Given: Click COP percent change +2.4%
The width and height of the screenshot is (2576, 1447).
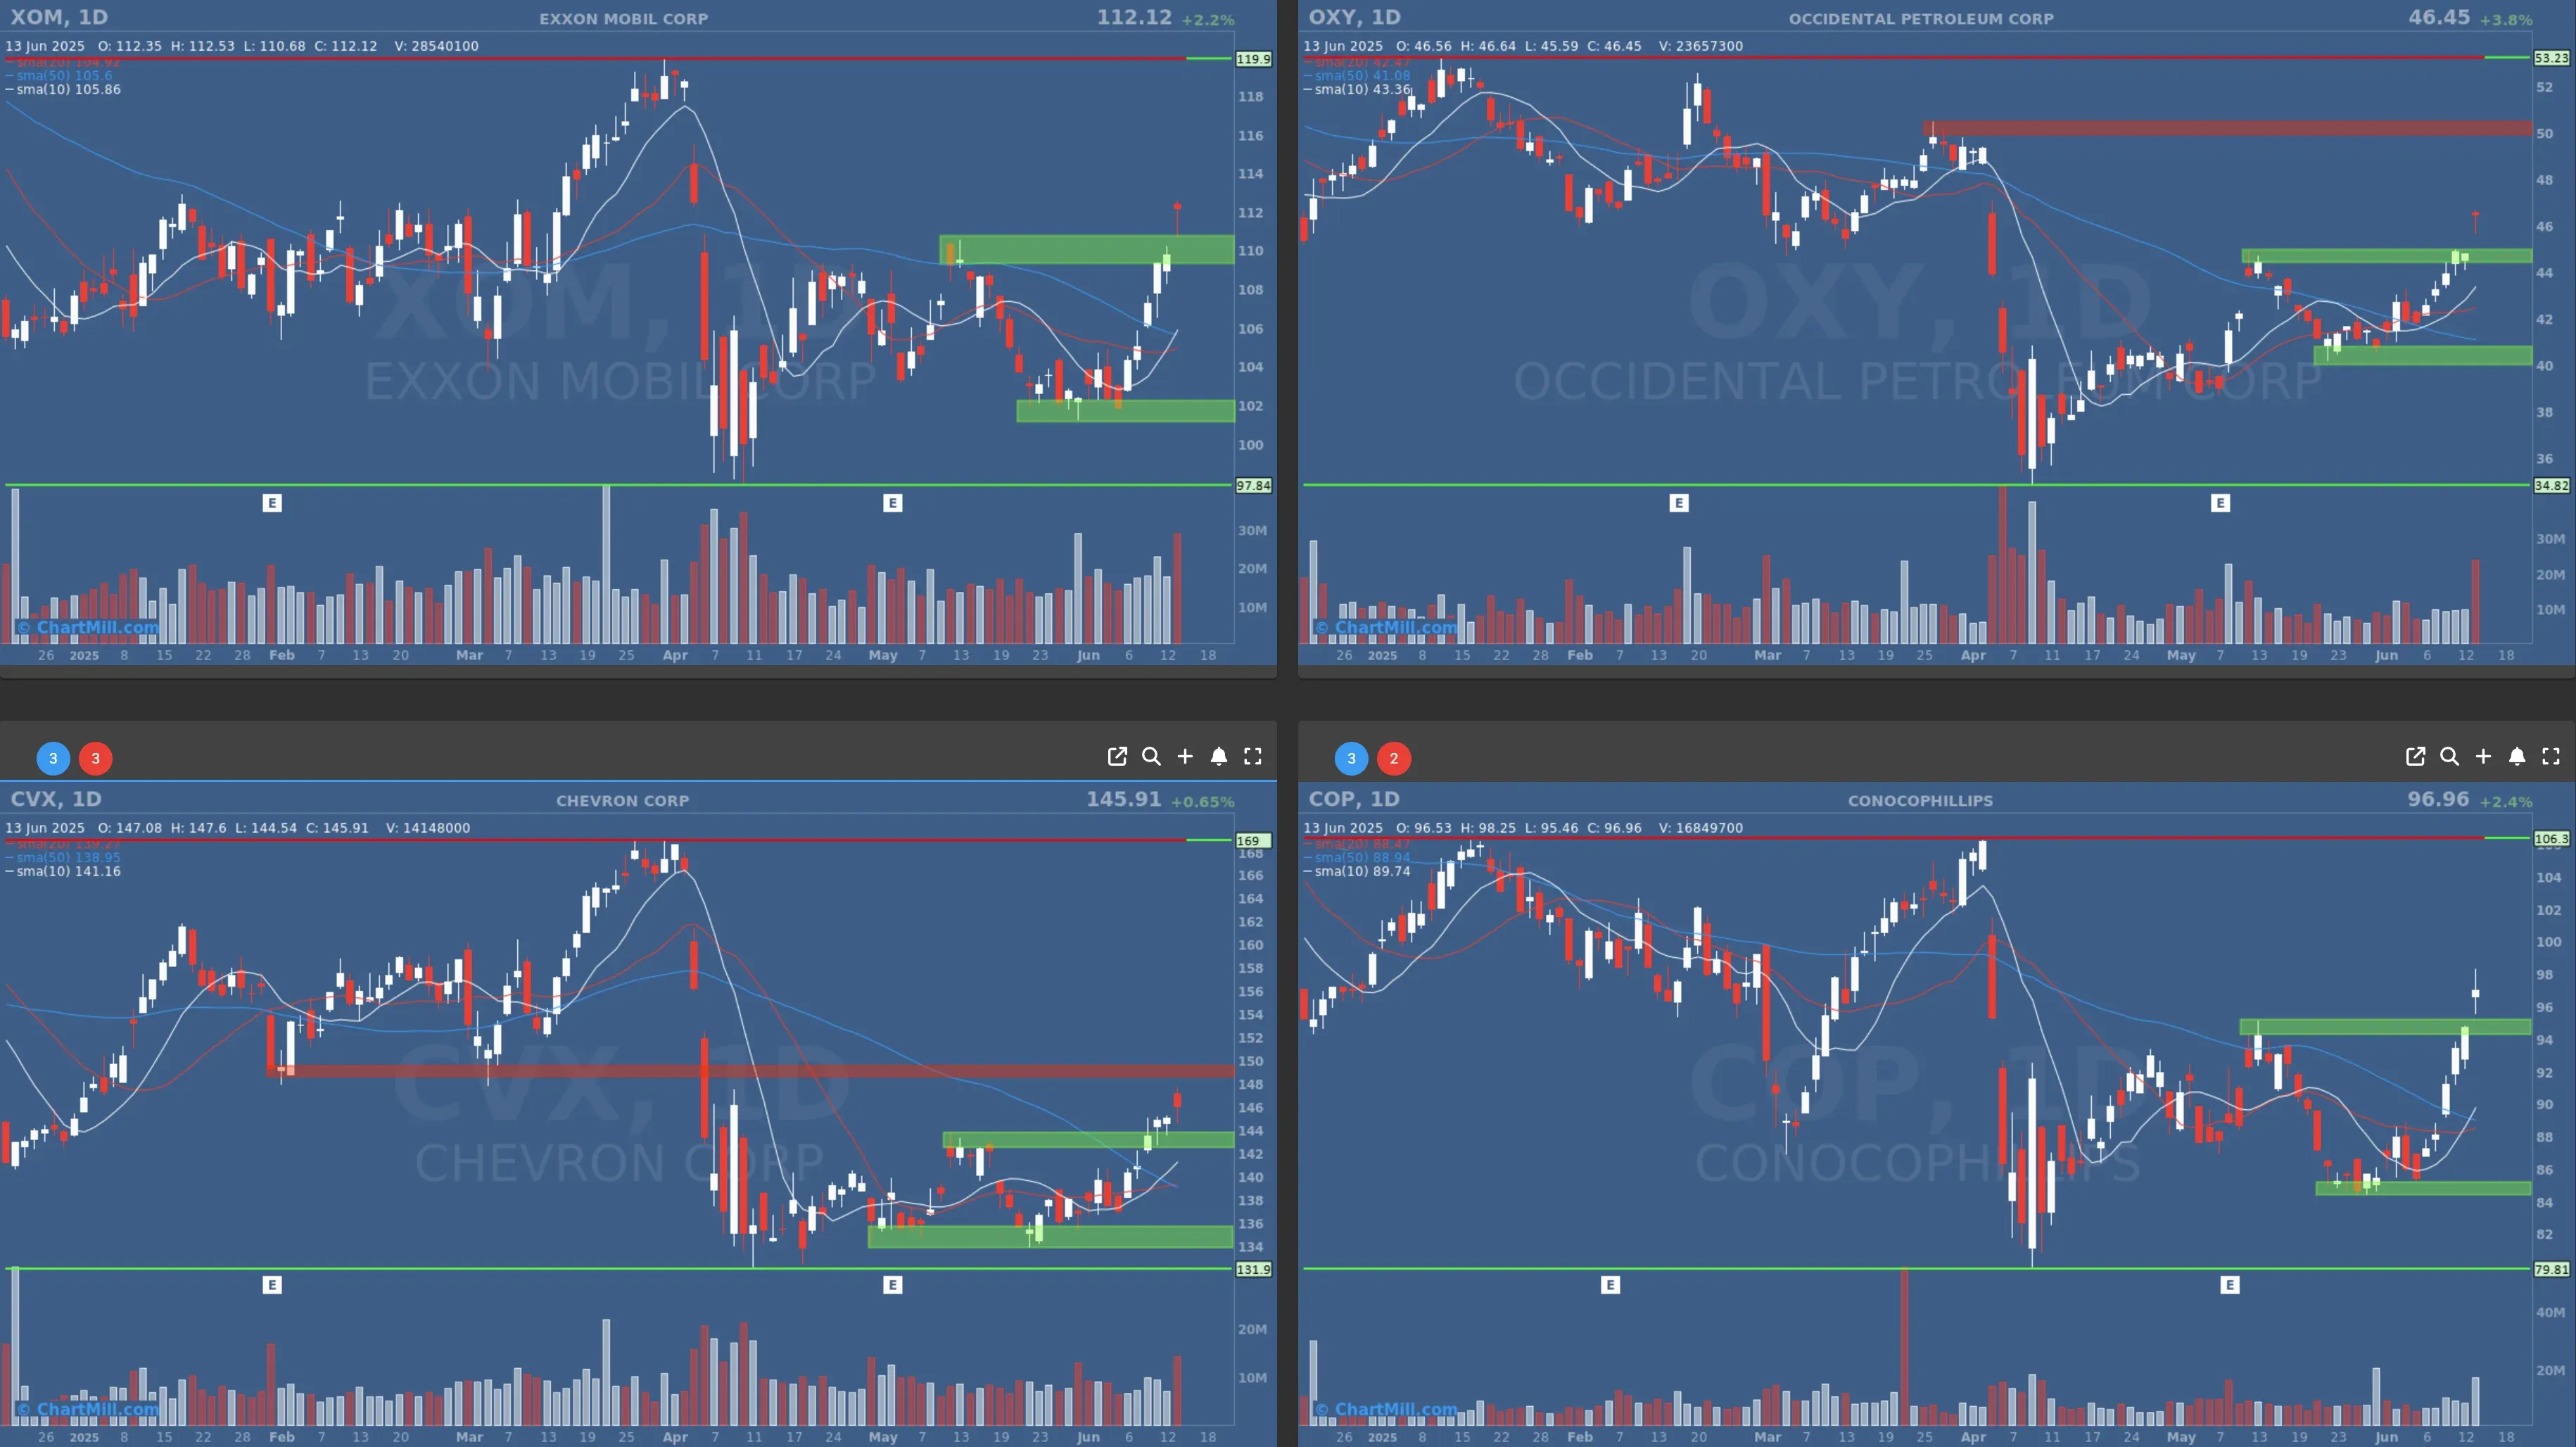Looking at the screenshot, I should (x=2506, y=802).
